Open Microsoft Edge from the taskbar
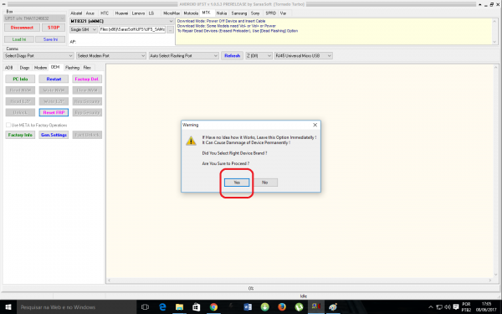The width and height of the screenshot is (502, 314). pyautogui.click(x=162, y=307)
